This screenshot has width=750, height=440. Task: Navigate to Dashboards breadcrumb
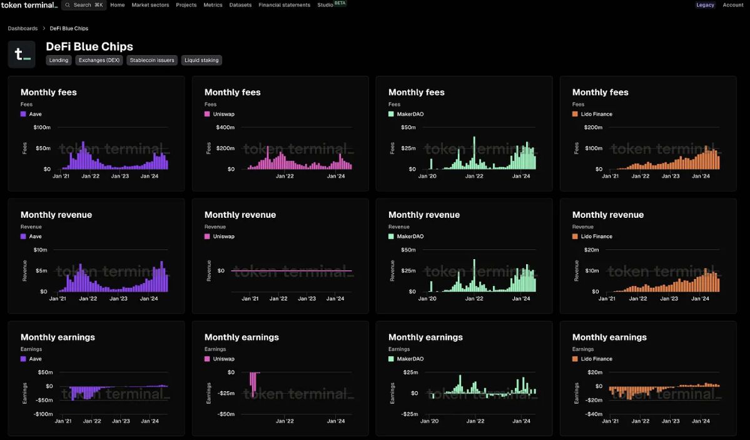click(23, 28)
